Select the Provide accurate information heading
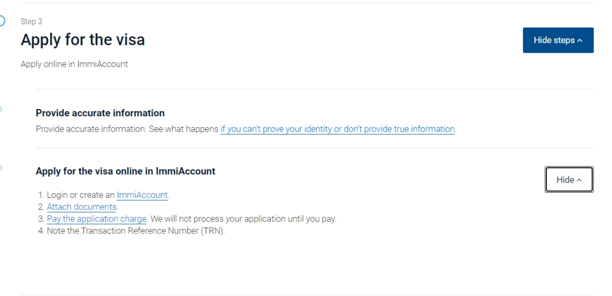The width and height of the screenshot is (612, 296). (100, 113)
